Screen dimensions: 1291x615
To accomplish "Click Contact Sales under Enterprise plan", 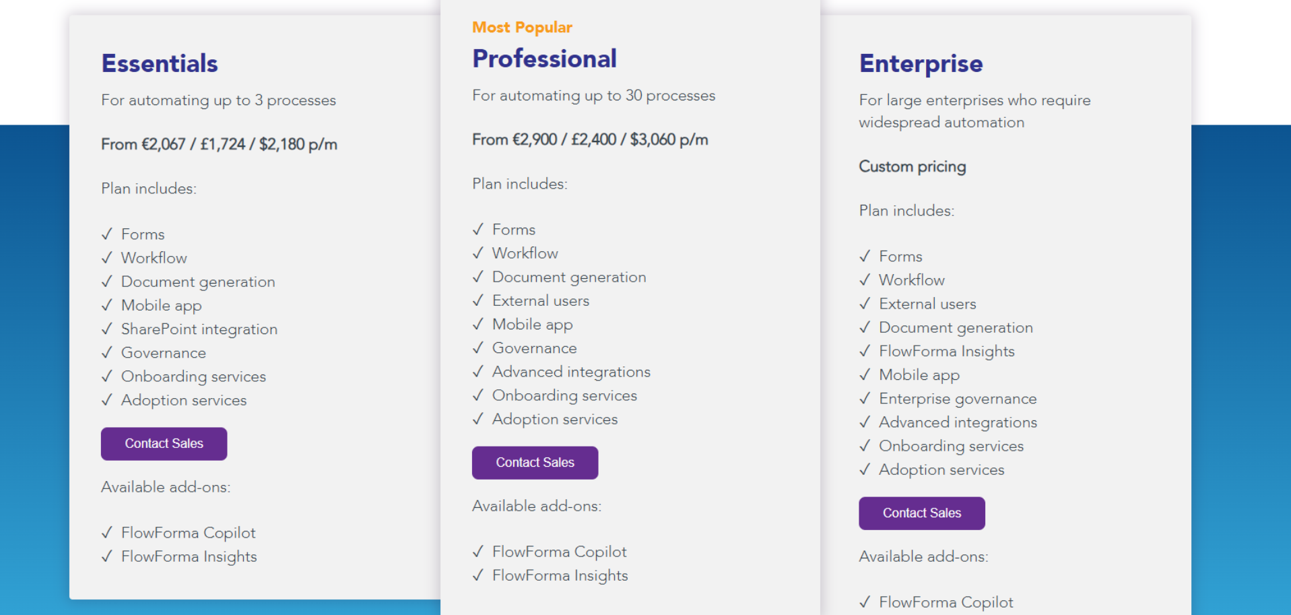I will 921,513.
